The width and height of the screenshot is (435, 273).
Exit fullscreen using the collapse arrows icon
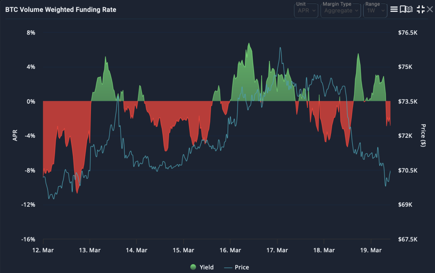(x=421, y=9)
